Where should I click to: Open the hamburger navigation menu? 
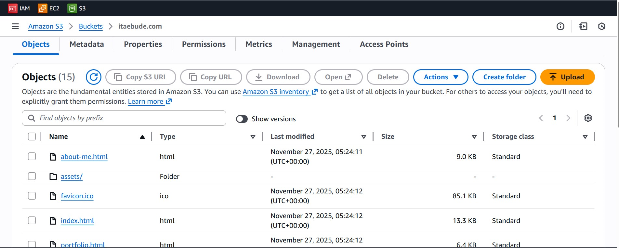(15, 26)
